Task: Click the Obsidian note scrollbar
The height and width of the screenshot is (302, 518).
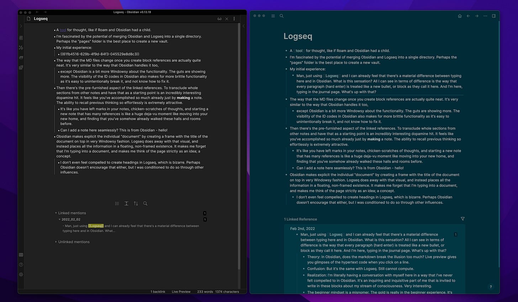Action: click(239, 146)
